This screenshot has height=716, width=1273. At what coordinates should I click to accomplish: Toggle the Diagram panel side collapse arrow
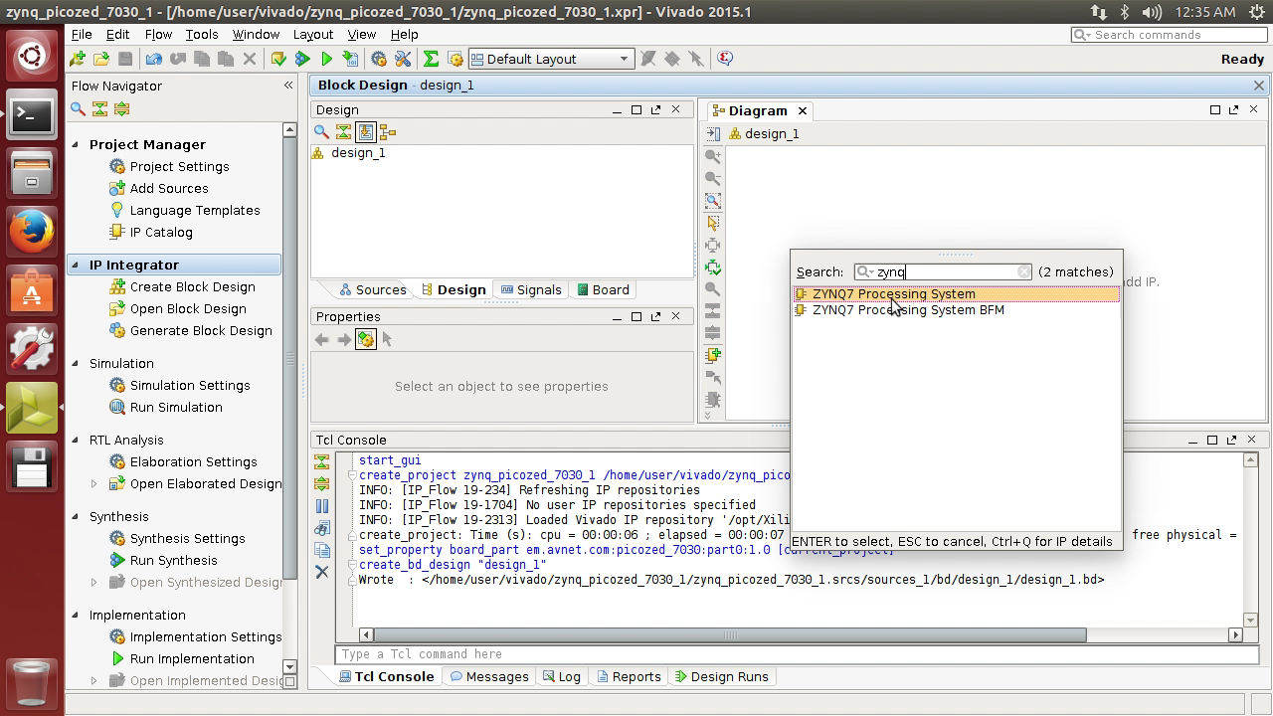click(713, 133)
